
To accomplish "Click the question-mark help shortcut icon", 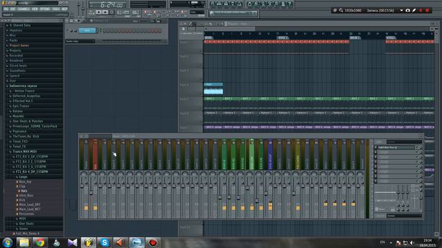I will (x=289, y=4).
